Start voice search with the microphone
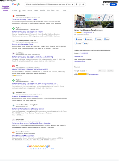The width and height of the screenshot is (120, 161). pos(76,5)
